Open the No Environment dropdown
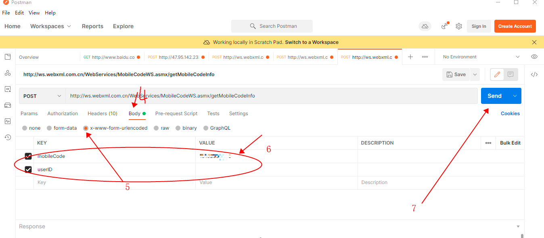Viewport: 544px width, 238px height. point(481,57)
